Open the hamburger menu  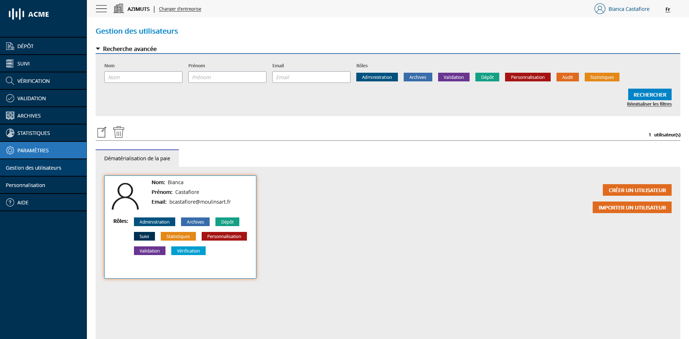pyautogui.click(x=101, y=9)
